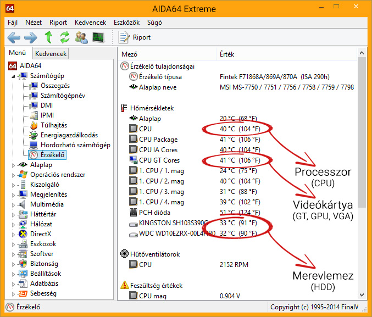
Task: Select the CPU GT Cores temperature row
Action: click(159, 160)
